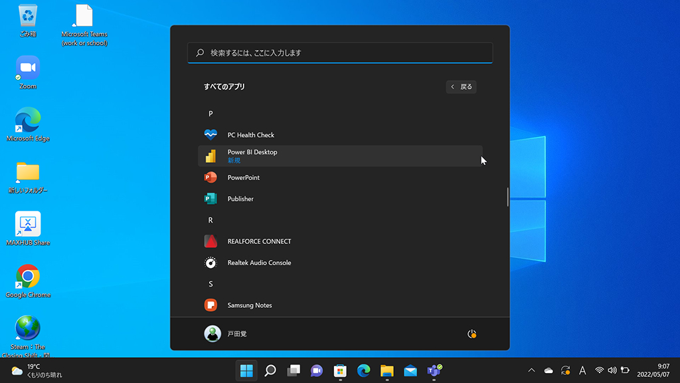The height and width of the screenshot is (383, 680).
Task: Select the Microsoft Teams desktop file icon
Action: (x=84, y=25)
